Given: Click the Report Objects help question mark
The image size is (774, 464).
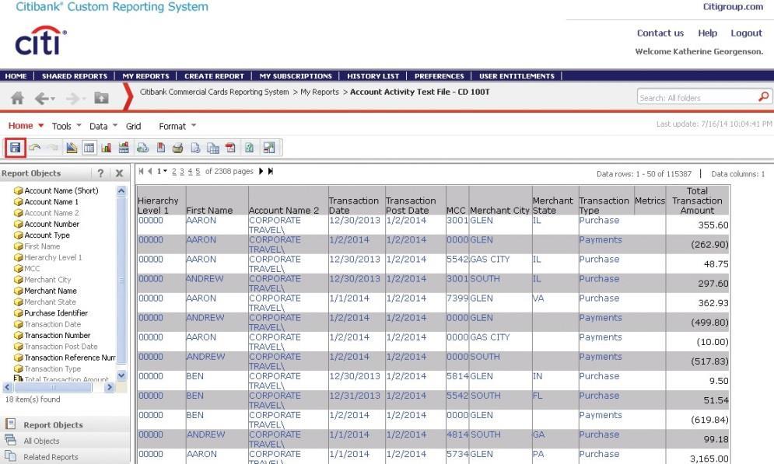Looking at the screenshot, I should pyautogui.click(x=100, y=173).
